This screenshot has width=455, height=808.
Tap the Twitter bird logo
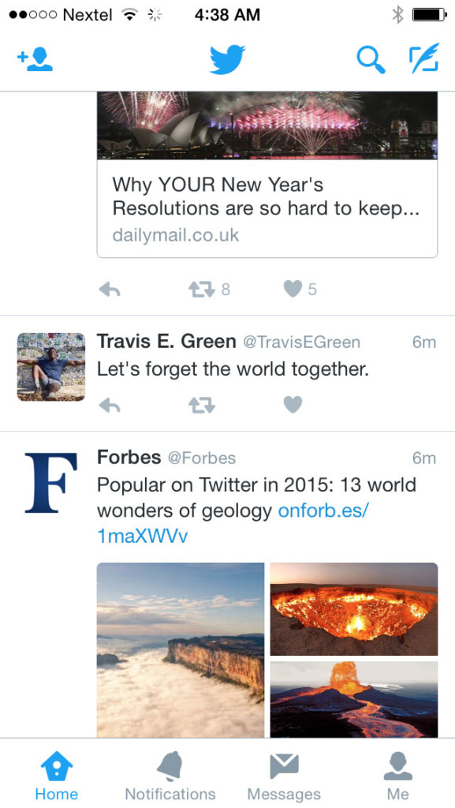[227, 59]
